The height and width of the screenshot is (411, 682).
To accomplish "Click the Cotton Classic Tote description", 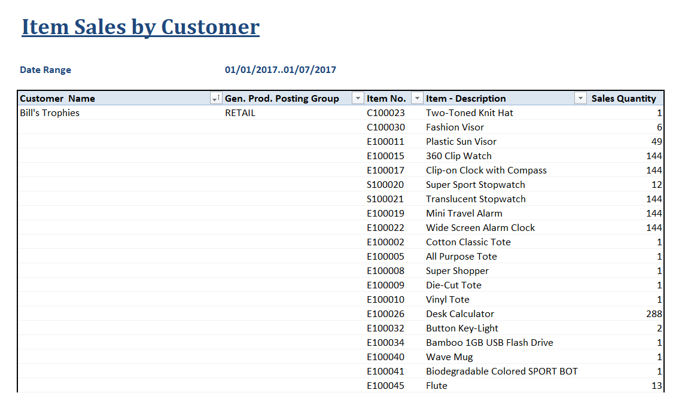I will pos(468,242).
